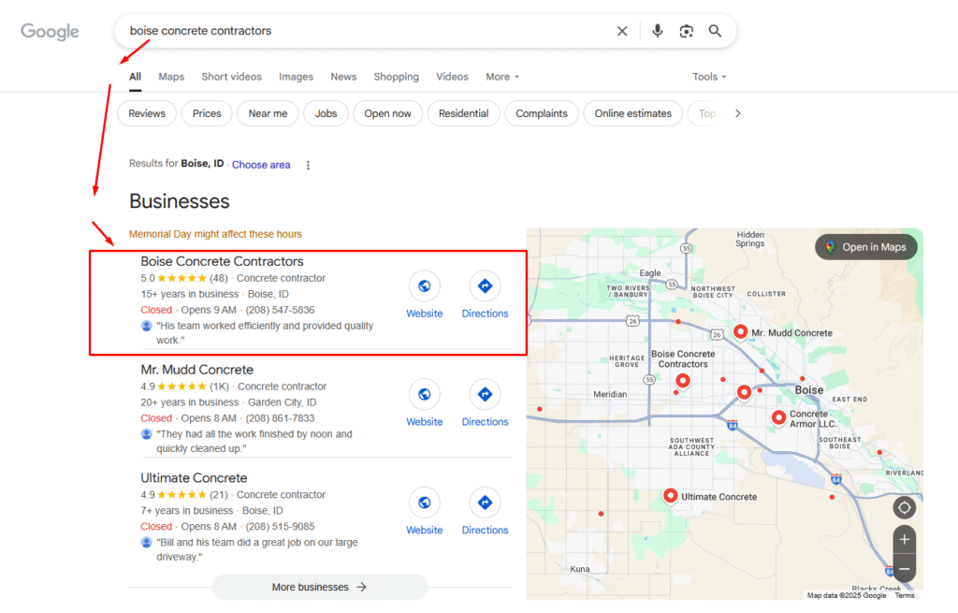Get directions to Mr. Mudd Concrete

pos(486,403)
